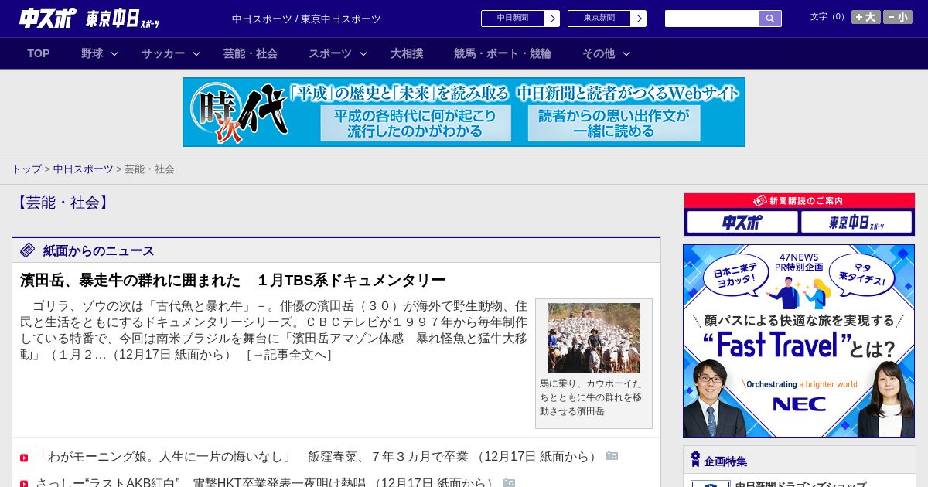Click the 中日スポーツ / 東京中日スポーツ header text

[x=306, y=19]
